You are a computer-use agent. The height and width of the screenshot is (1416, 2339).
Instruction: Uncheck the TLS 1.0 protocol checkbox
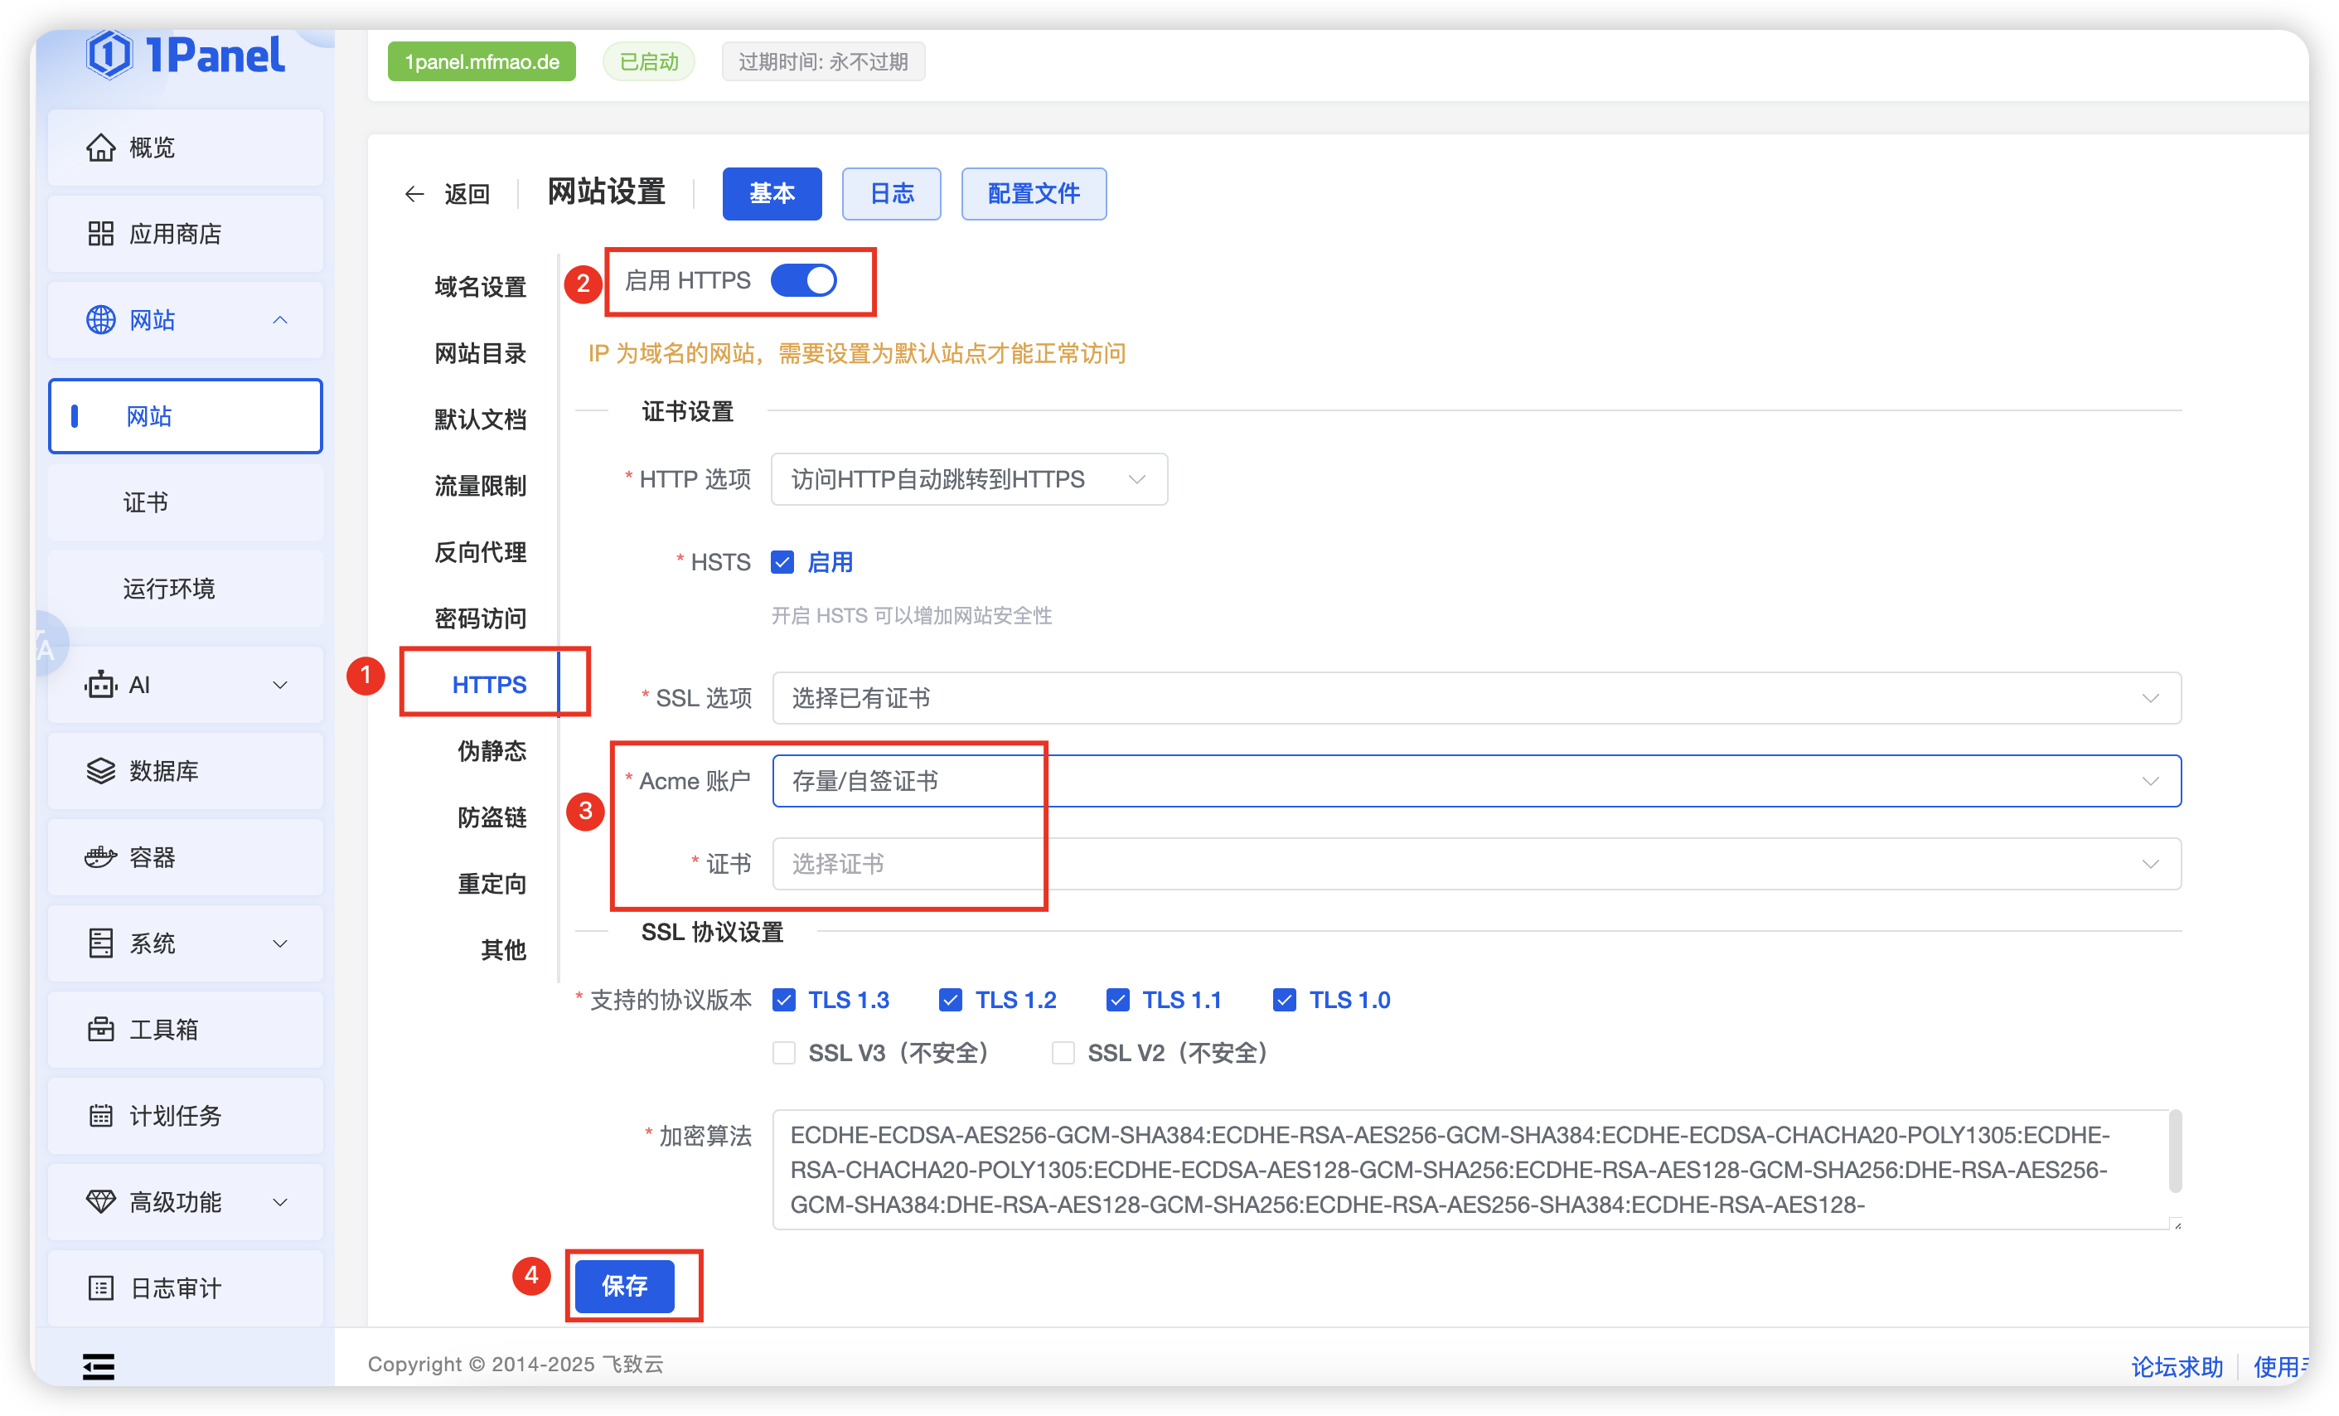pyautogui.click(x=1285, y=1000)
